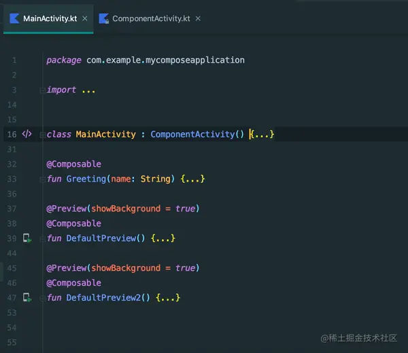Close the MainActivity.kt tab
This screenshot has width=408, height=353.
coord(84,19)
